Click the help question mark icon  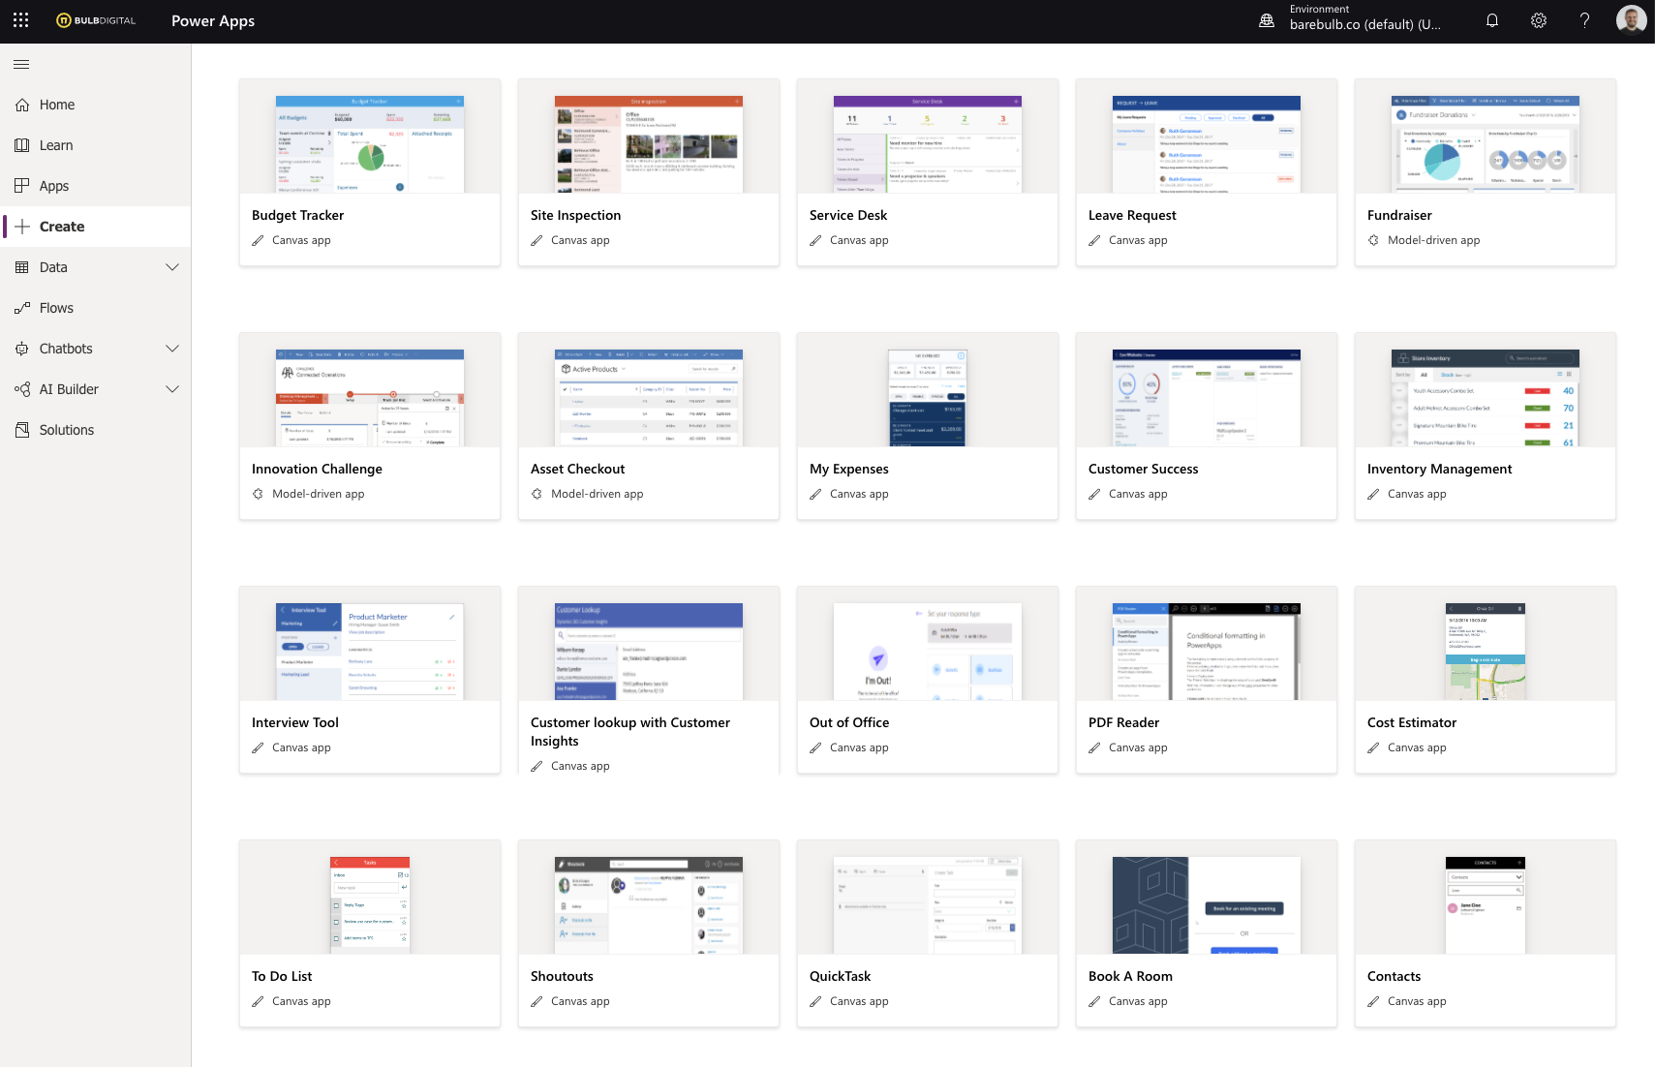1585,20
